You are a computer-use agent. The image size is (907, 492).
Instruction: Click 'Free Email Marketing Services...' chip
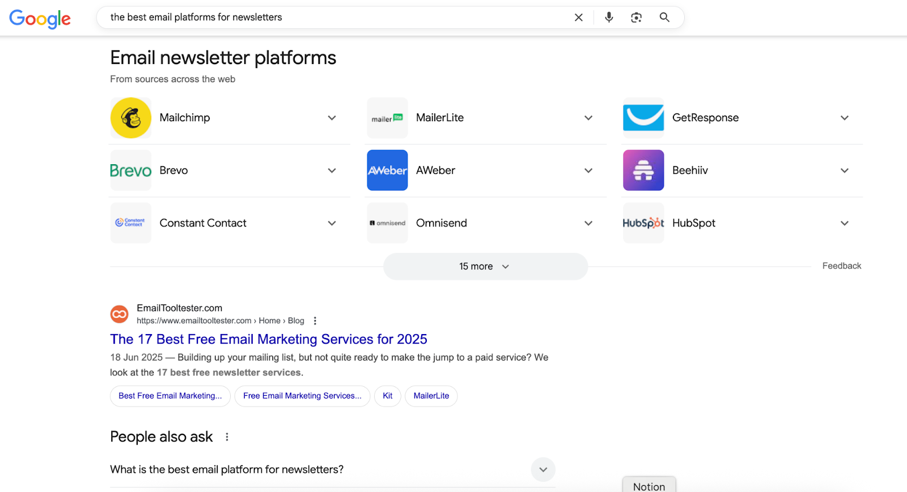coord(302,396)
